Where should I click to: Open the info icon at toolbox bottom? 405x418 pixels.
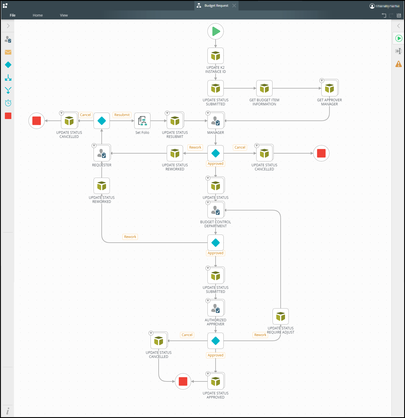pyautogui.click(x=8, y=411)
